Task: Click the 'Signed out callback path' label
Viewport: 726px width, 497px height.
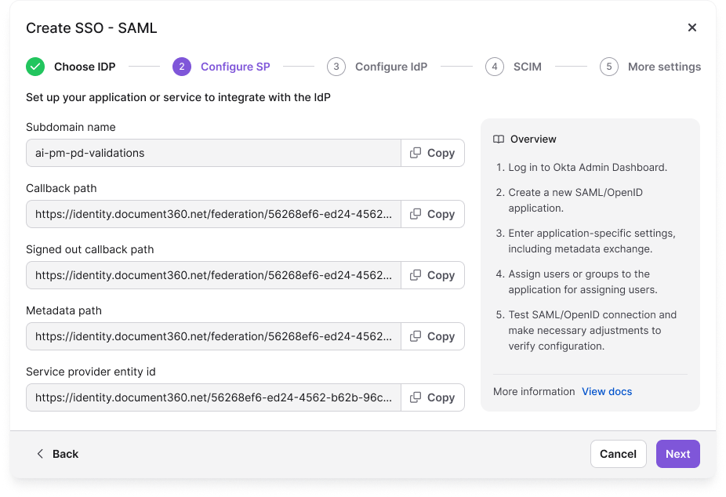Action: pos(90,249)
